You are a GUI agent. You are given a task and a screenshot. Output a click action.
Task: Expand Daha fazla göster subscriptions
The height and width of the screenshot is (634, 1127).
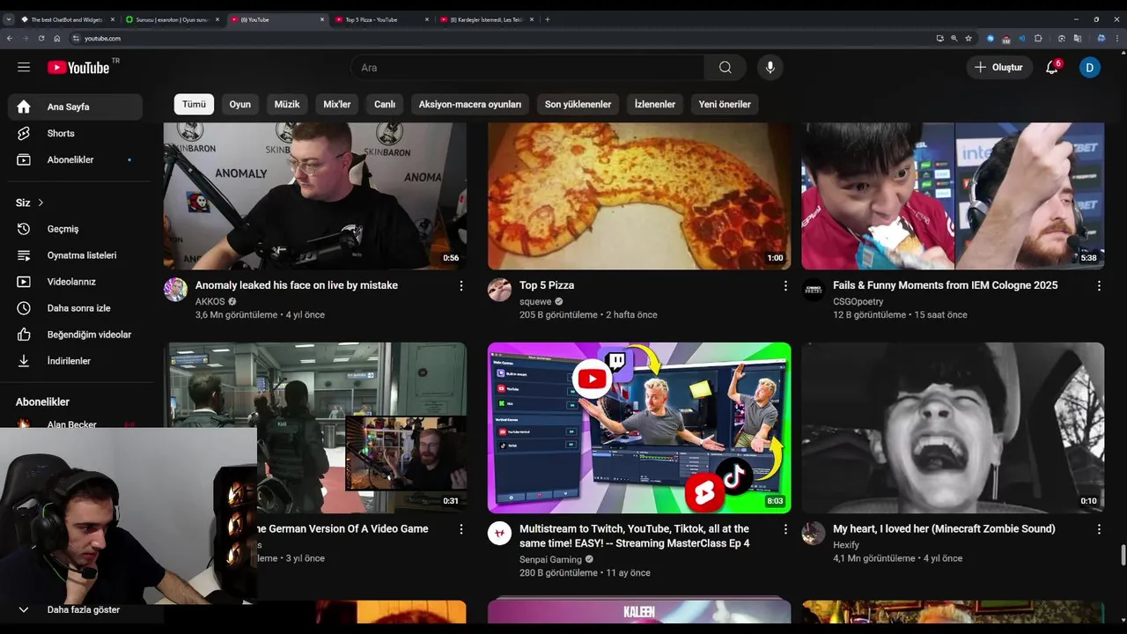point(76,609)
